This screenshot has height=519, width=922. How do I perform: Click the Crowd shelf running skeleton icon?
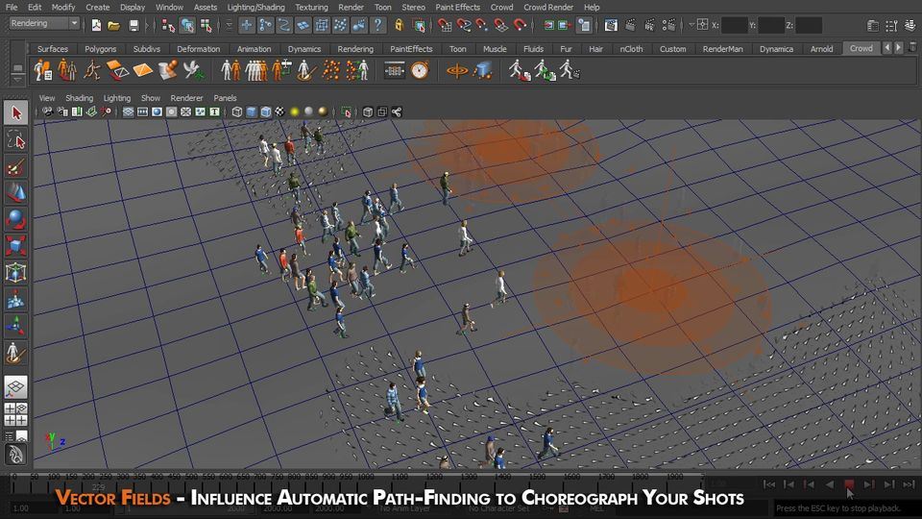point(92,70)
